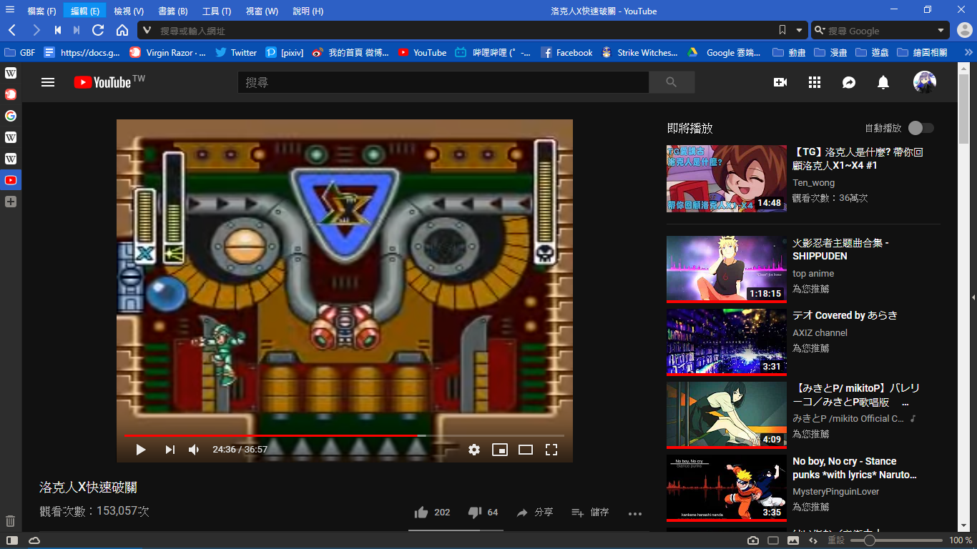Toggle theater mode on the player
The width and height of the screenshot is (977, 549).
tap(526, 450)
